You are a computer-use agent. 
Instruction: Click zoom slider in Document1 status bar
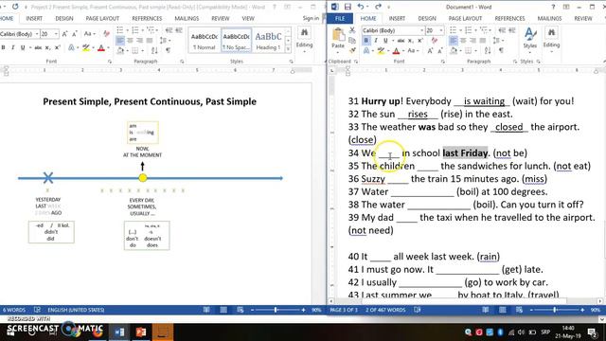point(555,310)
